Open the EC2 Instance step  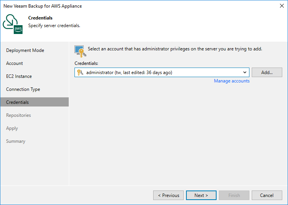tap(19, 76)
